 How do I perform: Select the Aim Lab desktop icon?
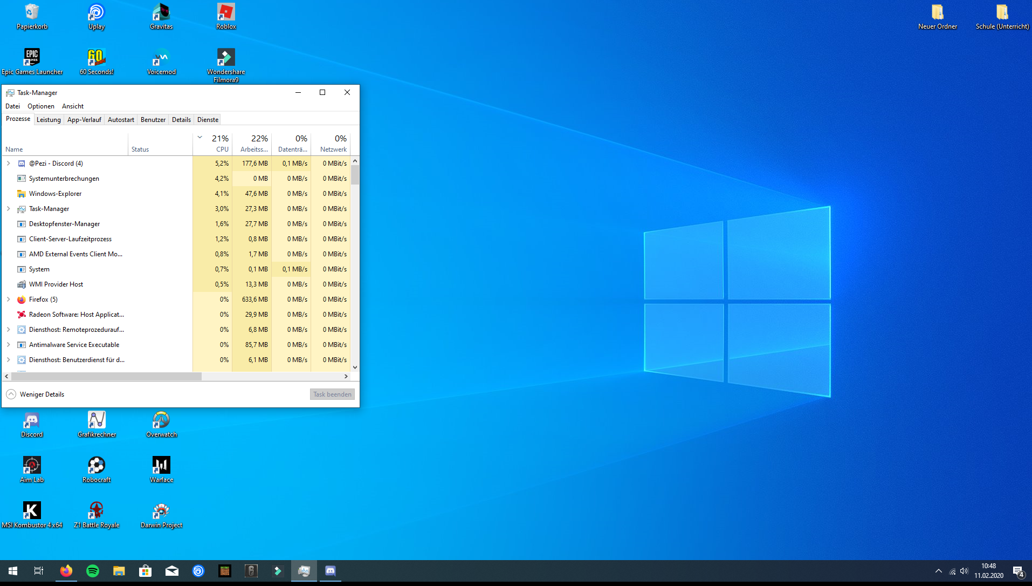[x=32, y=470]
